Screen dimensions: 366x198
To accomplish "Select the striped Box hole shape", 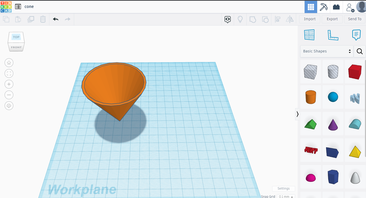I will (x=310, y=72).
